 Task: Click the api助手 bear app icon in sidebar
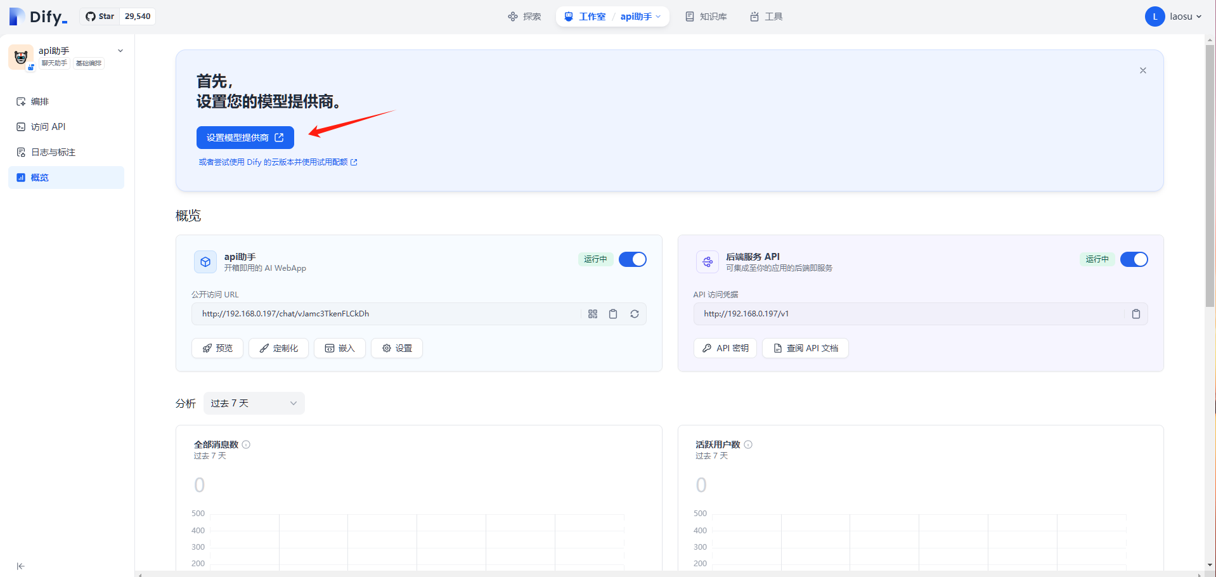[21, 57]
